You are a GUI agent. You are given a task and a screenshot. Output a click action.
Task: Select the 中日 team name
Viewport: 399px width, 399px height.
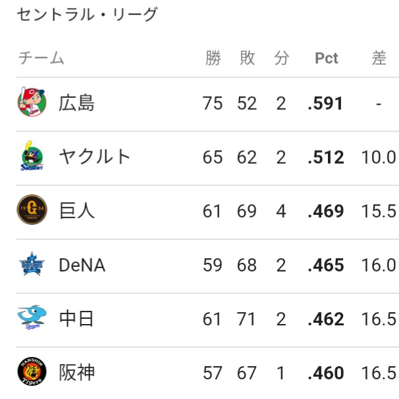tap(76, 319)
